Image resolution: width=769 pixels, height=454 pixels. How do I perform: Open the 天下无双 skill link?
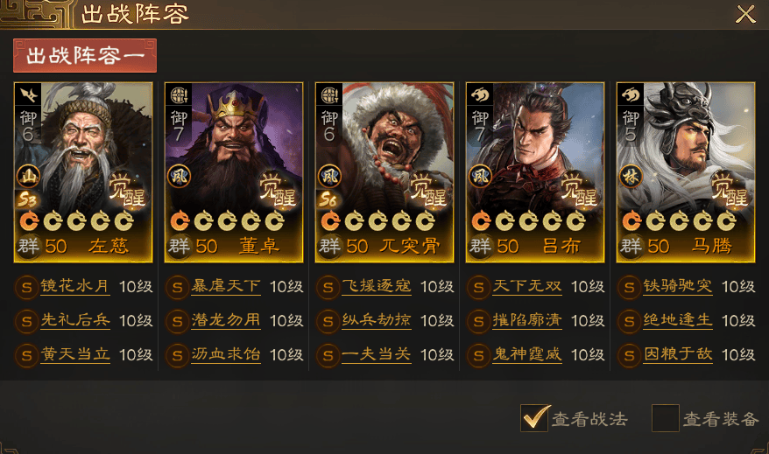pyautogui.click(x=527, y=286)
